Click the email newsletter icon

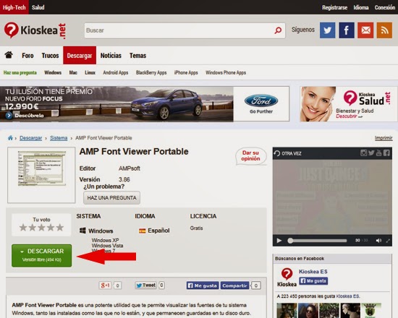[x=365, y=30]
